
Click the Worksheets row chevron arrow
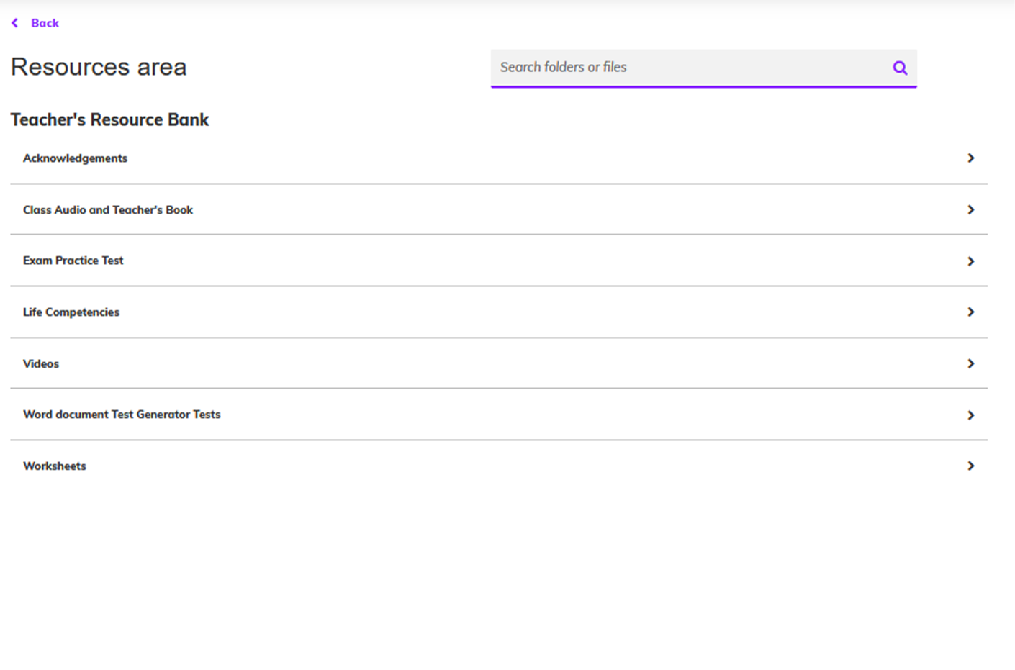pyautogui.click(x=970, y=466)
